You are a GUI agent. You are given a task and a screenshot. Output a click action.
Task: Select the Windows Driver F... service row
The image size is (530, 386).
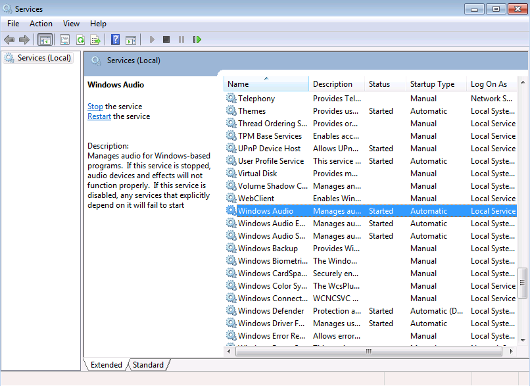coord(371,324)
